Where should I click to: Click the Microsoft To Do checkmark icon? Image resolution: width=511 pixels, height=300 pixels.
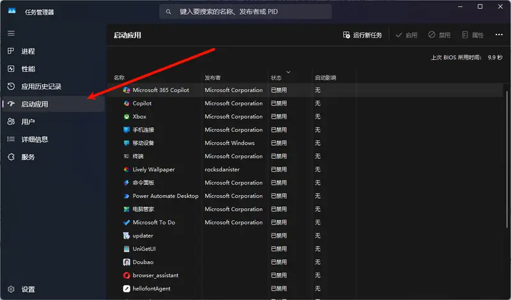(126, 223)
